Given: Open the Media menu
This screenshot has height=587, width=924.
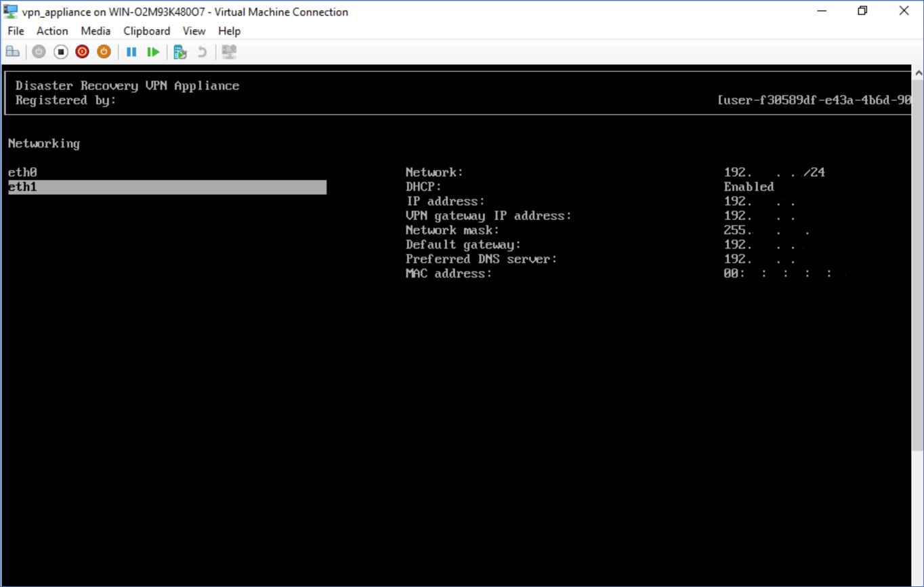Looking at the screenshot, I should (x=96, y=30).
